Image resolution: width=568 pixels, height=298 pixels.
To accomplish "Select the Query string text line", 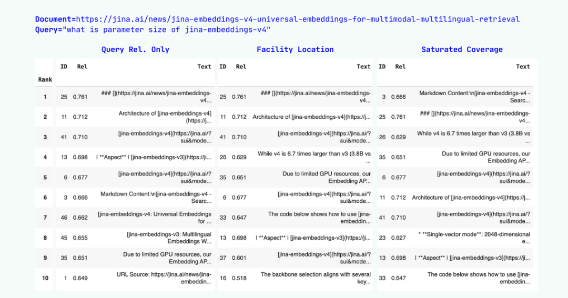I will [153, 29].
